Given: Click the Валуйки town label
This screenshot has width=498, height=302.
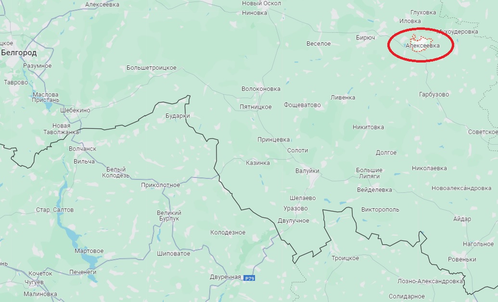Looking at the screenshot, I should (307, 171).
